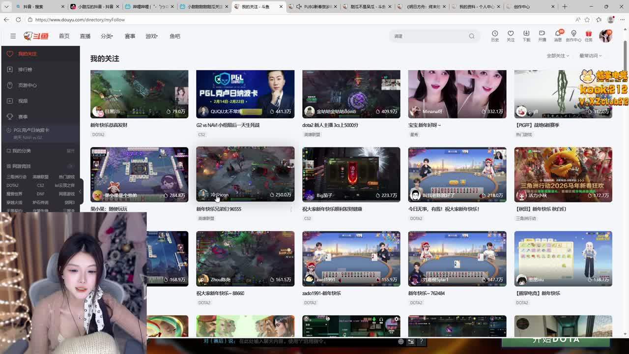The width and height of the screenshot is (629, 354).
Task: Click the search magnifier icon
Action: pyautogui.click(x=472, y=36)
